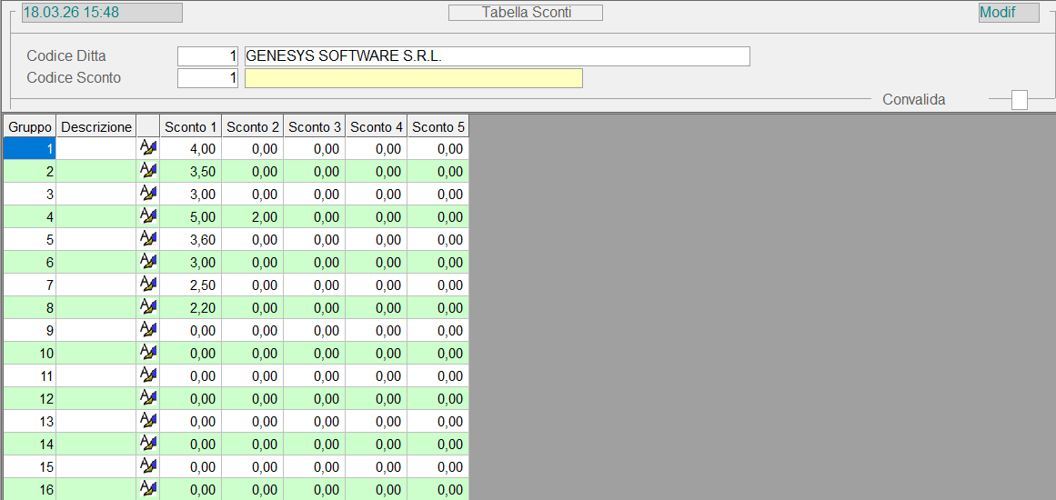Select the Sconto 1 cell showing 3,60
Screen dimensions: 1056x500
coord(191,239)
